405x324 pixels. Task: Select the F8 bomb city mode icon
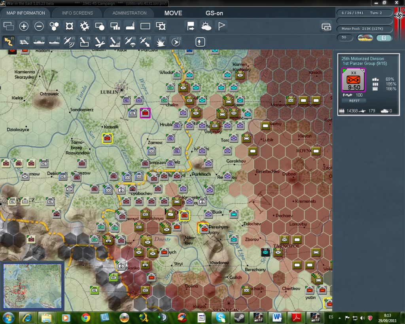pyautogui.click(x=115, y=42)
